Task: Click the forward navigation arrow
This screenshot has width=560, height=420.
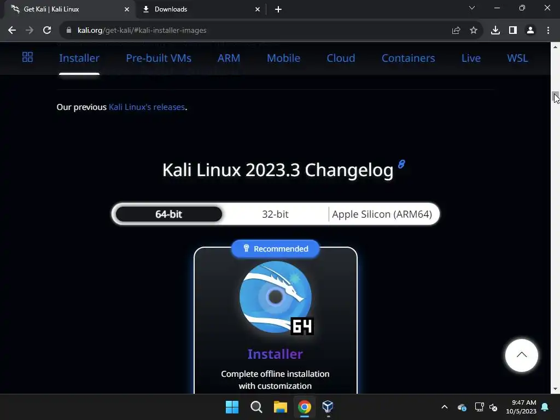Action: (x=30, y=31)
